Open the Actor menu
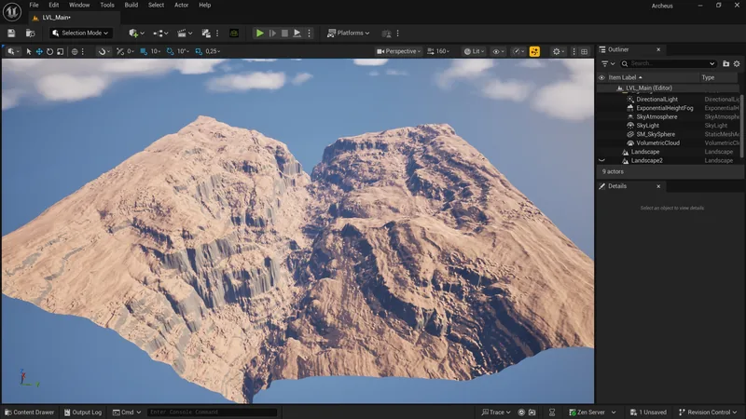The image size is (746, 419). tap(181, 5)
